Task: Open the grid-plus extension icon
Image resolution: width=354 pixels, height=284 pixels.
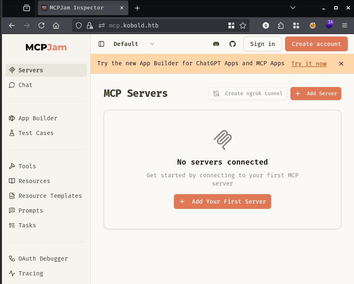Action: (x=296, y=25)
